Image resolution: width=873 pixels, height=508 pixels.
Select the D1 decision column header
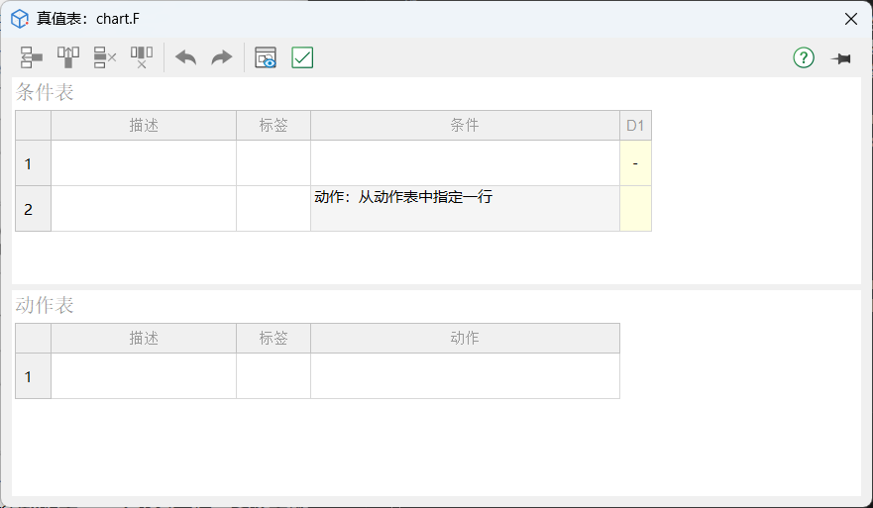[x=635, y=126]
